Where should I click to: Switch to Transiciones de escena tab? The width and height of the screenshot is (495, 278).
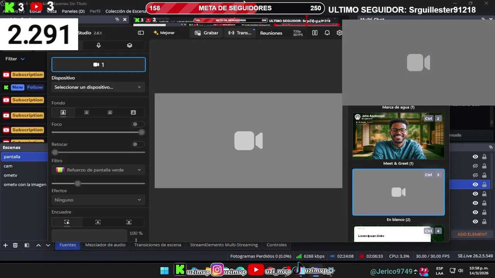(x=157, y=245)
